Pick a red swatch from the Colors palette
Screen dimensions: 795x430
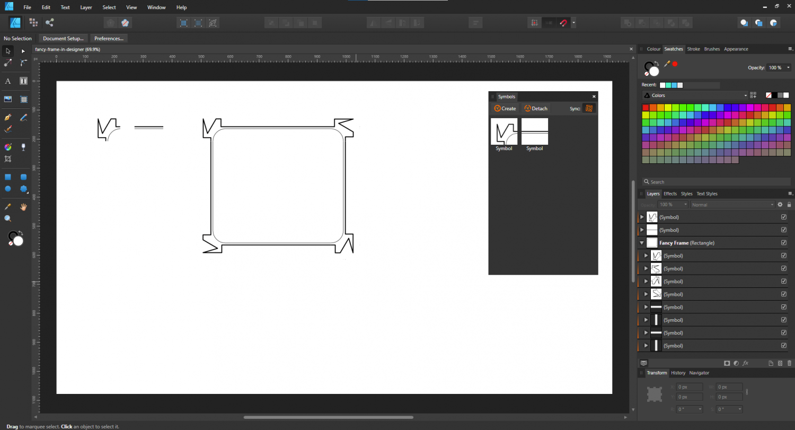pos(646,107)
